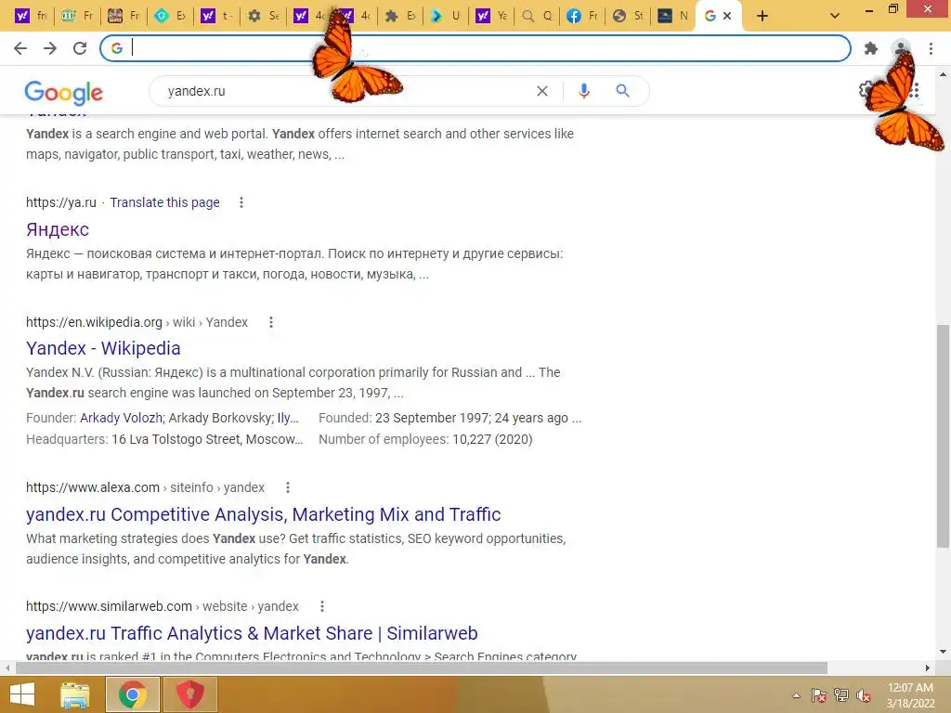Viewport: 951px width, 713px height.
Task: Click the horizontal scrollbar thumb
Action: click(x=421, y=668)
